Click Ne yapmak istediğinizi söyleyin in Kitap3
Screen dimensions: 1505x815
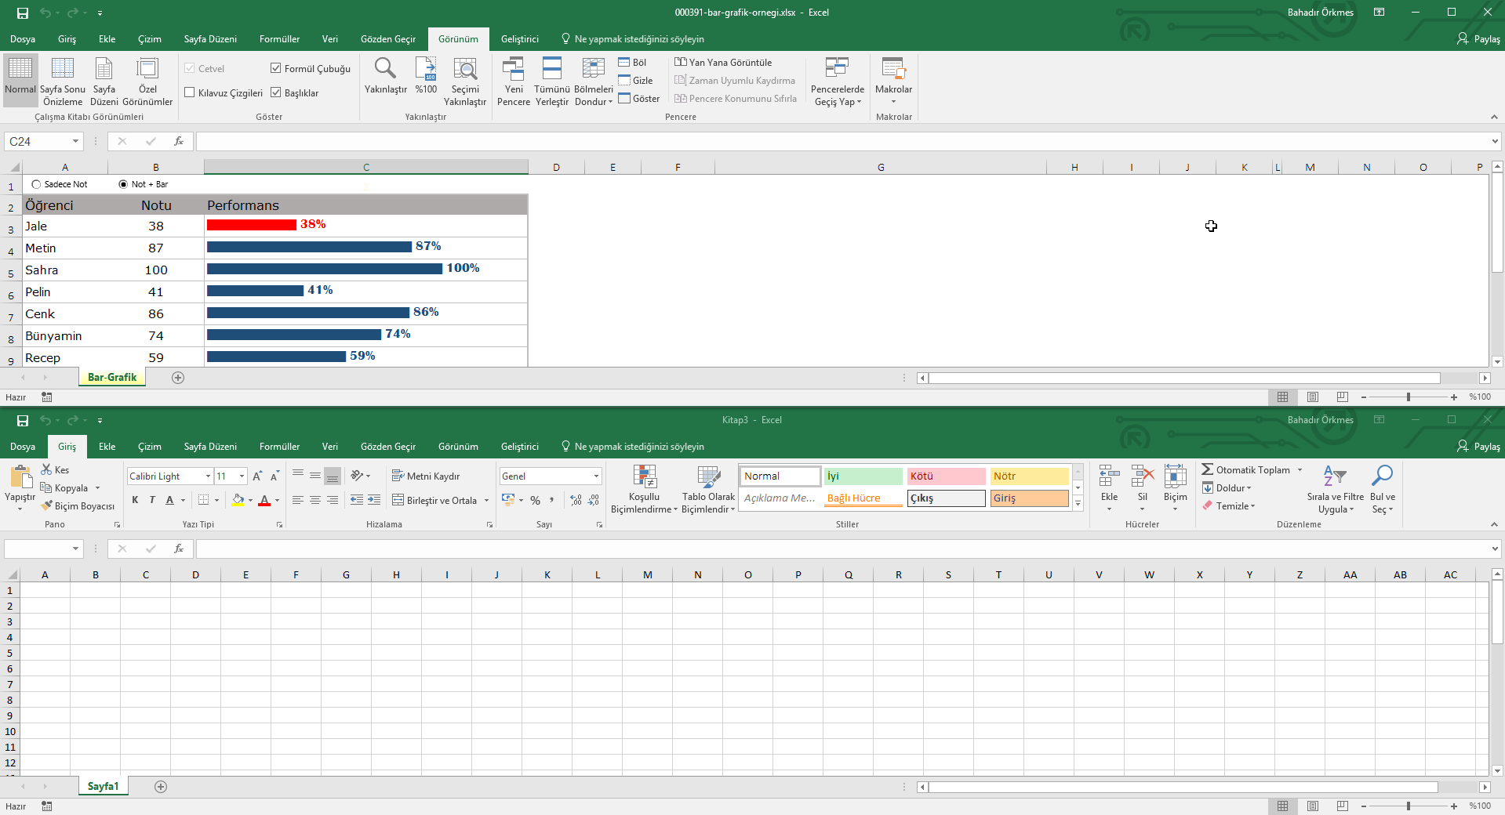pos(639,447)
